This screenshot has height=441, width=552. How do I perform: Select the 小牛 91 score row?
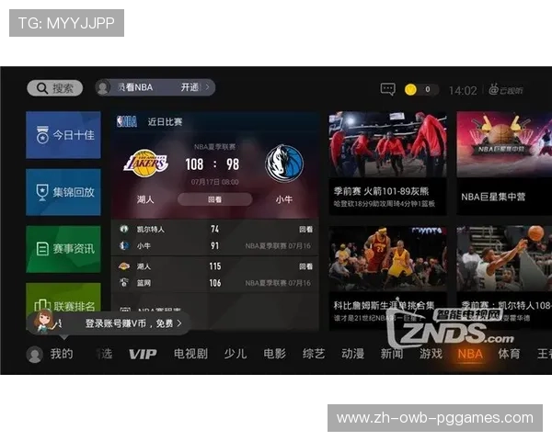pyautogui.click(x=214, y=246)
